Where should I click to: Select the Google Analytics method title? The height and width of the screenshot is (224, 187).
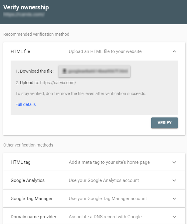click(28, 180)
